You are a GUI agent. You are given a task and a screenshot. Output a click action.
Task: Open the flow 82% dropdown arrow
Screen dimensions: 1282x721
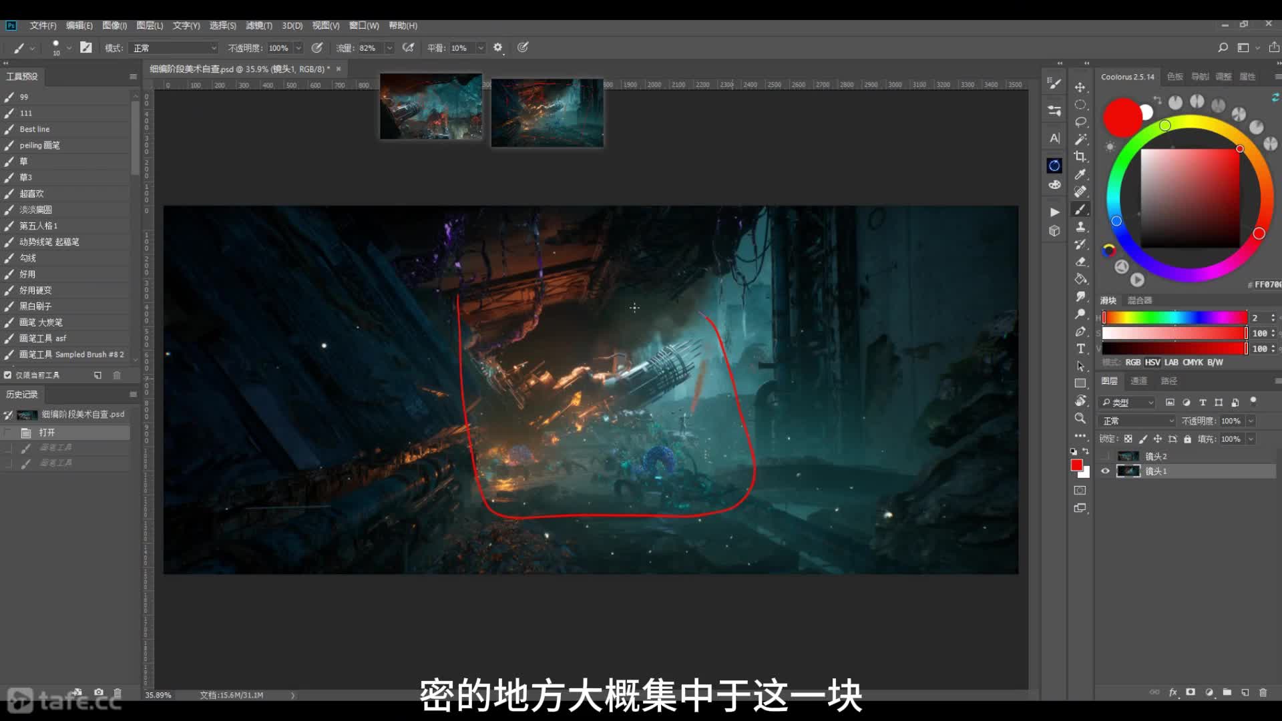tap(389, 48)
